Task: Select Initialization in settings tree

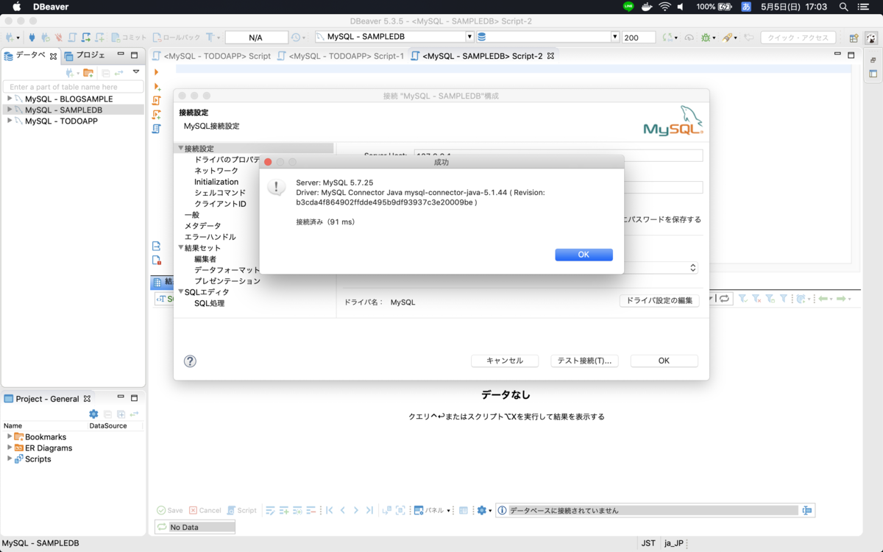Action: pos(216,182)
